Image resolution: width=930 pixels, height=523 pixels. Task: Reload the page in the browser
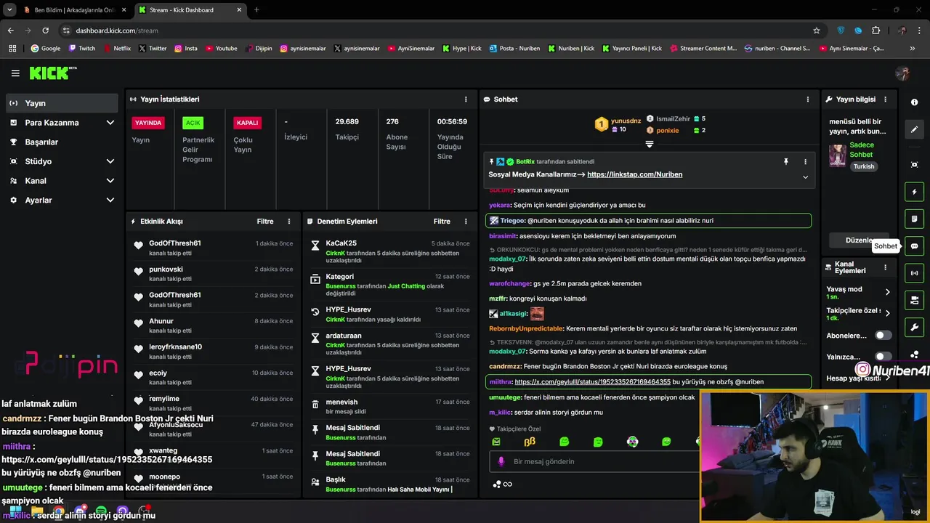click(x=45, y=31)
